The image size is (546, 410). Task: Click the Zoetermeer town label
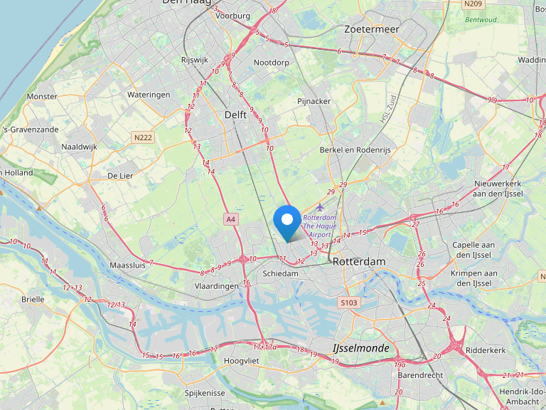point(372,29)
